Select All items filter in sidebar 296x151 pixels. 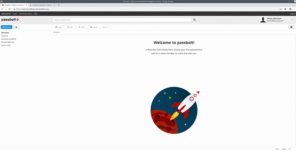tap(5, 33)
